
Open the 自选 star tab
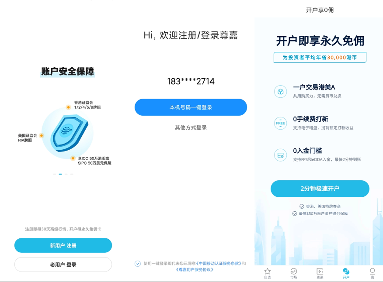[268, 273]
